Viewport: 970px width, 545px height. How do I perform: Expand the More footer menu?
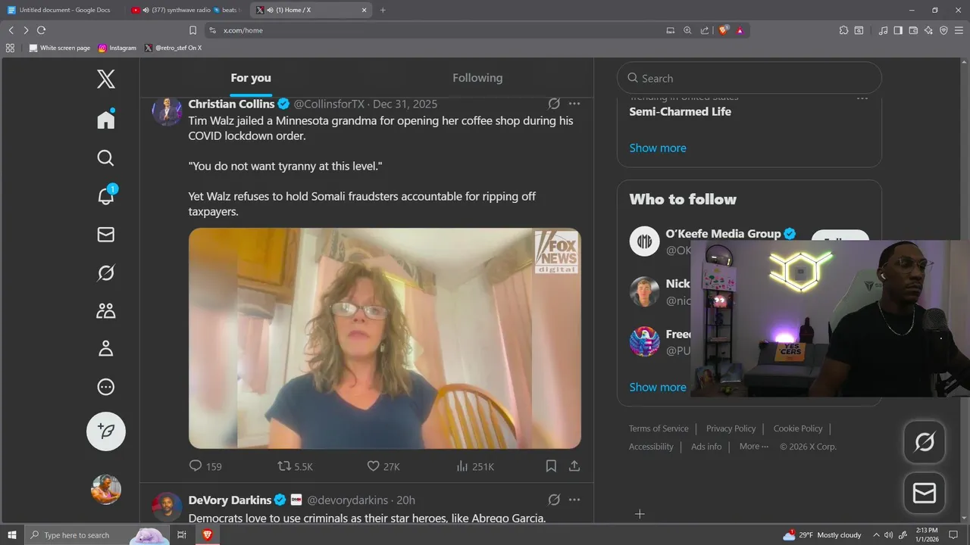point(754,447)
